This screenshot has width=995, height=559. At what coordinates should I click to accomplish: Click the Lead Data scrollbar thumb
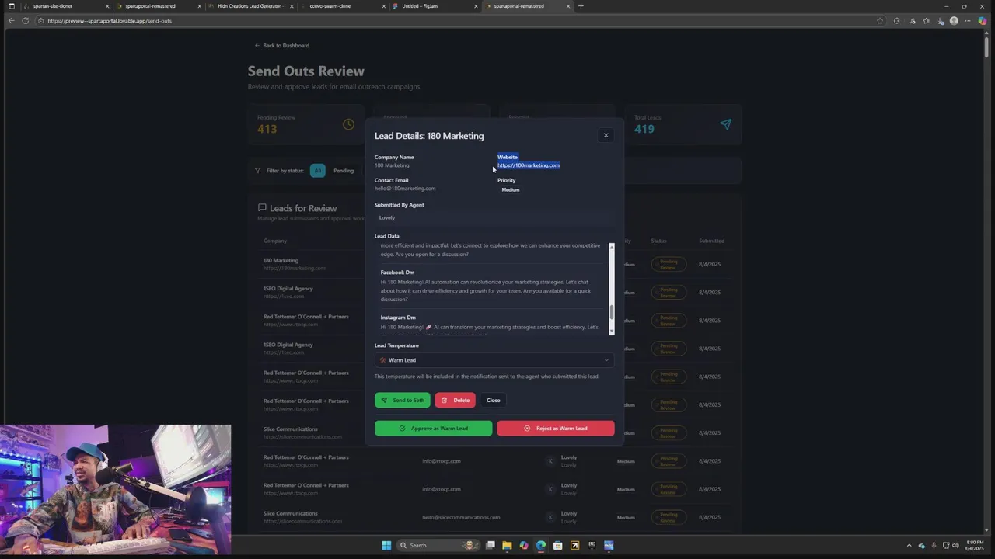tap(612, 311)
